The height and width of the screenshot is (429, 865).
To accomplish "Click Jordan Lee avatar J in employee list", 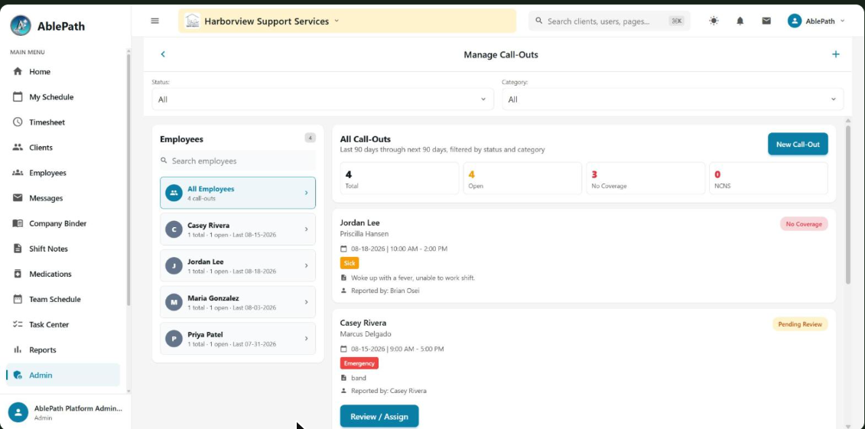I will (174, 266).
